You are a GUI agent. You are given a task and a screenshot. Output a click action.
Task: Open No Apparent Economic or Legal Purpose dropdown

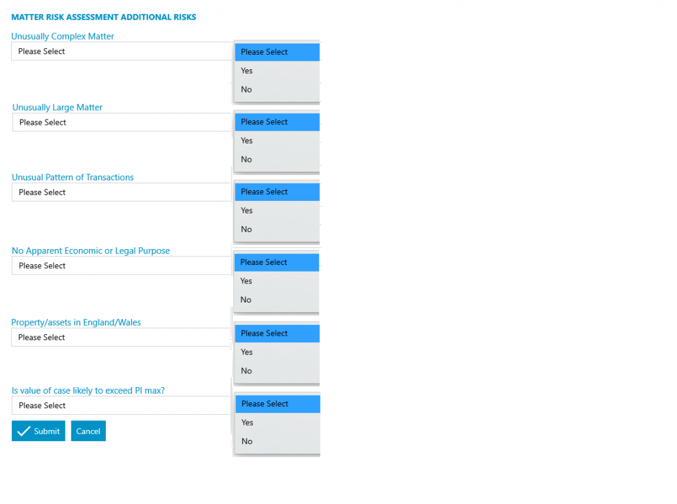(122, 266)
